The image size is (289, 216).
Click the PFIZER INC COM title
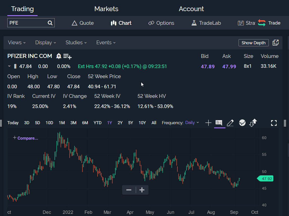tap(30, 56)
